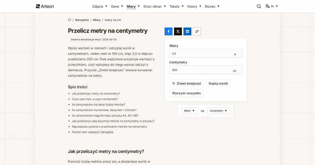Open the Arteon logo homepage

pyautogui.click(x=45, y=6)
